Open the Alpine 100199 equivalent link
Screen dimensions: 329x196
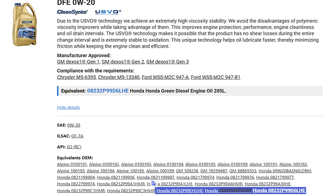click(160, 171)
